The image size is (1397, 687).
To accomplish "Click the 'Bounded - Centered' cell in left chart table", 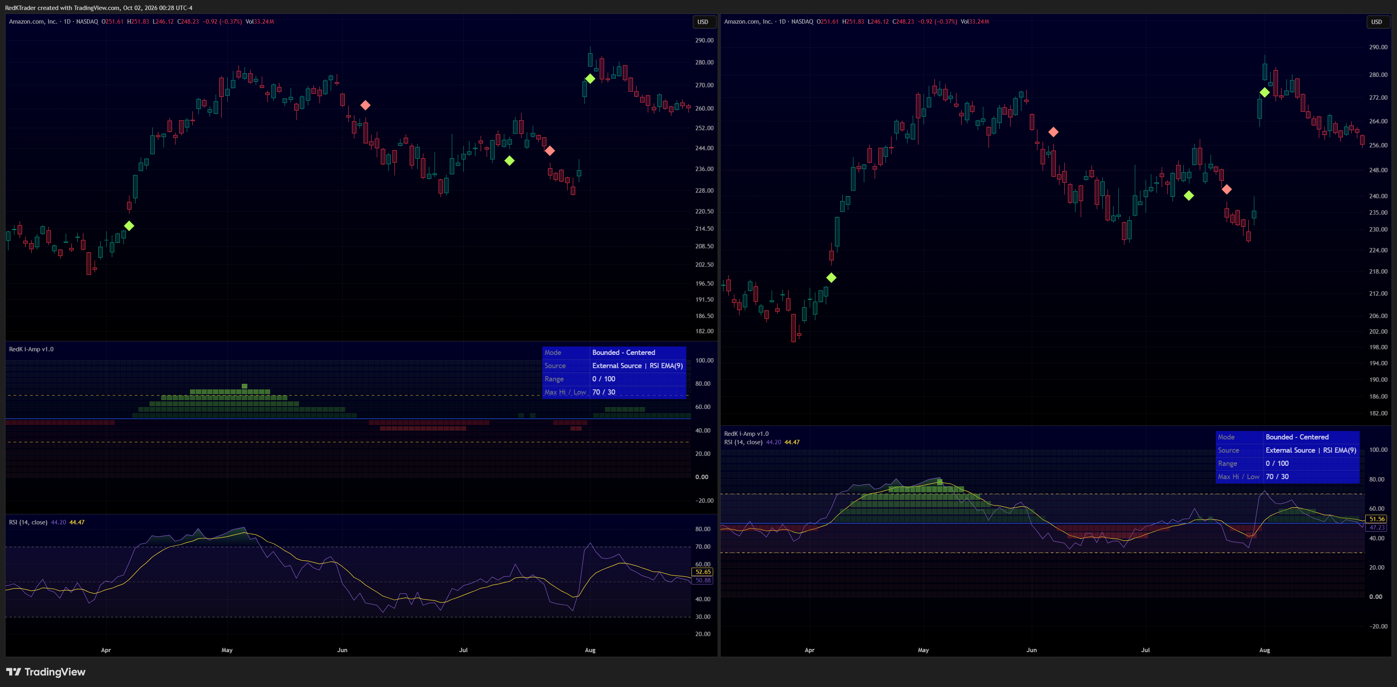I will (638, 353).
